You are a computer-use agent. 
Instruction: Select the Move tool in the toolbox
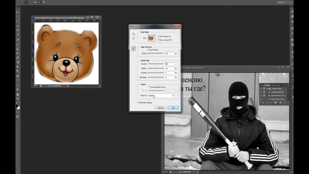(x=18, y=13)
